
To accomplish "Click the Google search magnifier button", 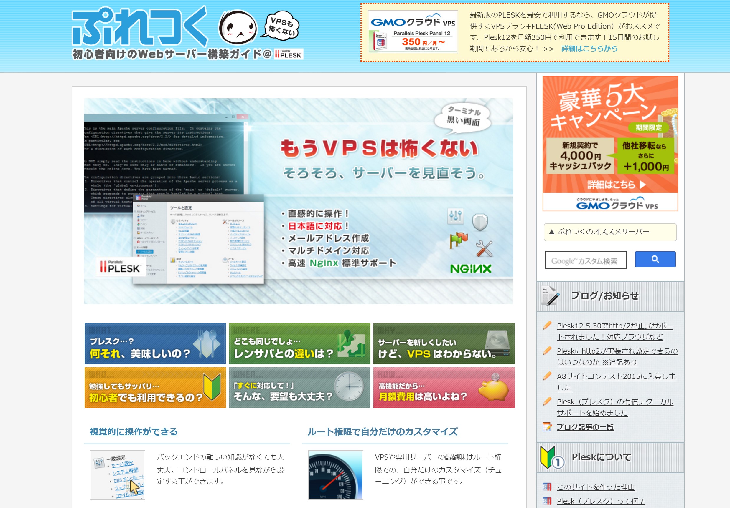I will (x=655, y=259).
